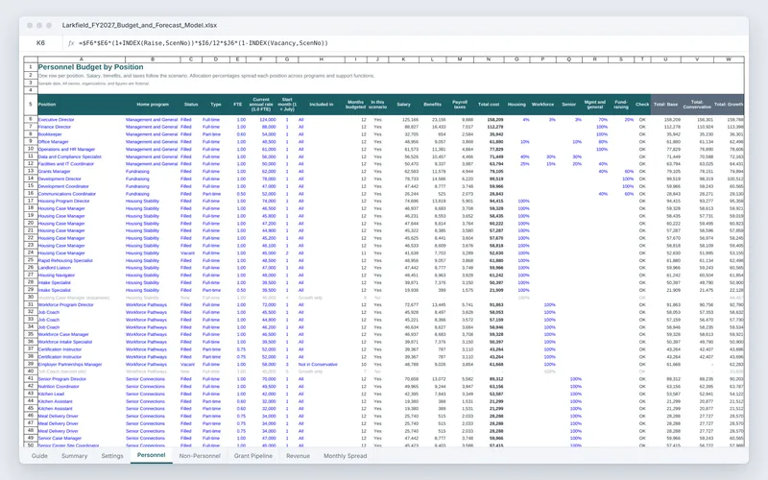This screenshot has width=768, height=480.
Task: Select column K header
Action: pos(403,60)
